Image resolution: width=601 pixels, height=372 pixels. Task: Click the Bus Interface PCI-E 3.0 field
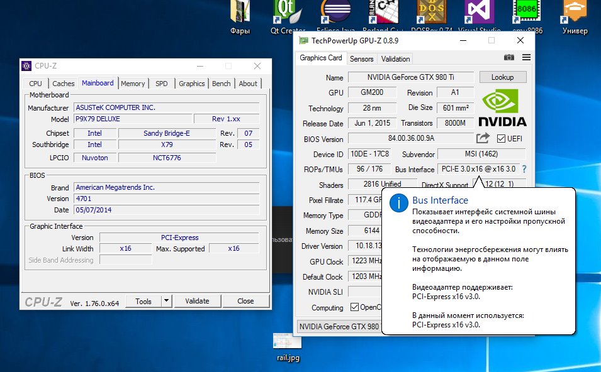[478, 169]
